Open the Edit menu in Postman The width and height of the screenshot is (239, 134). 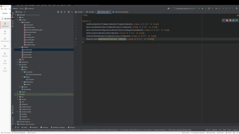tap(6, 9)
